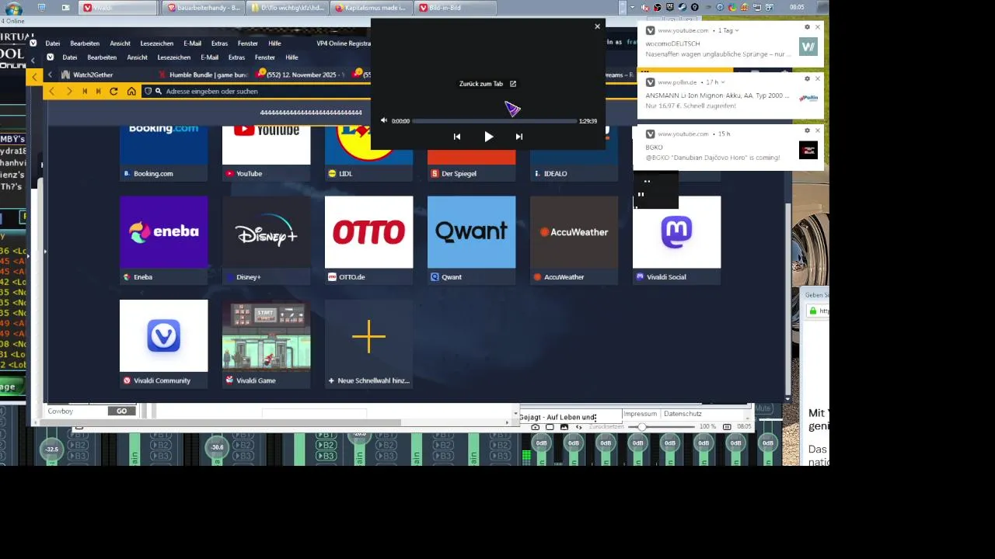Image resolution: width=995 pixels, height=559 pixels.
Task: Open the Datei menu in front window
Action: pos(69,57)
